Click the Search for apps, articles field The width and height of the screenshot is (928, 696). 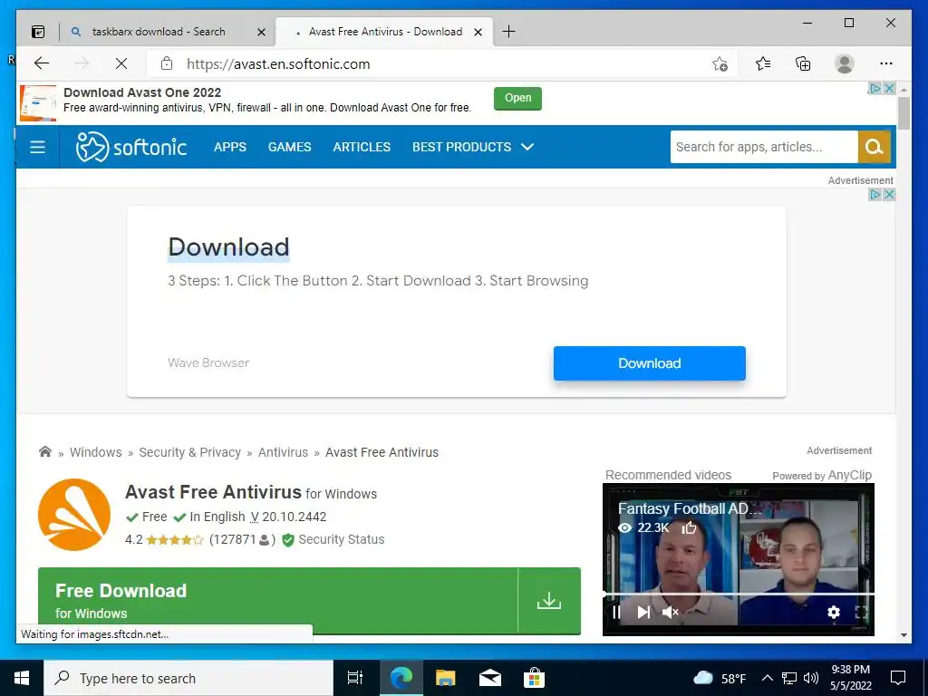tap(763, 147)
